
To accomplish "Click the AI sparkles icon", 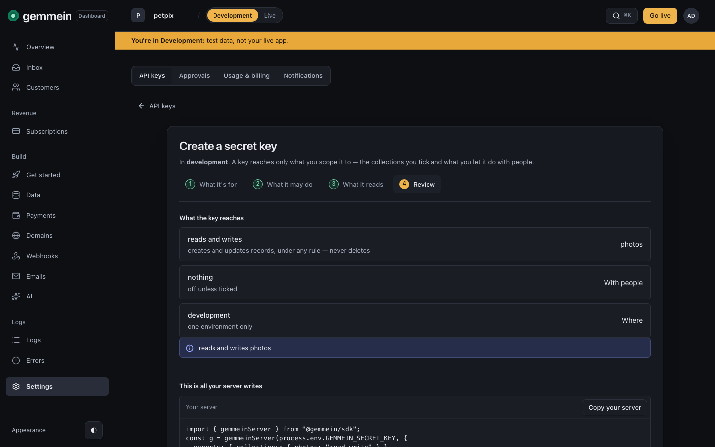I will point(16,296).
